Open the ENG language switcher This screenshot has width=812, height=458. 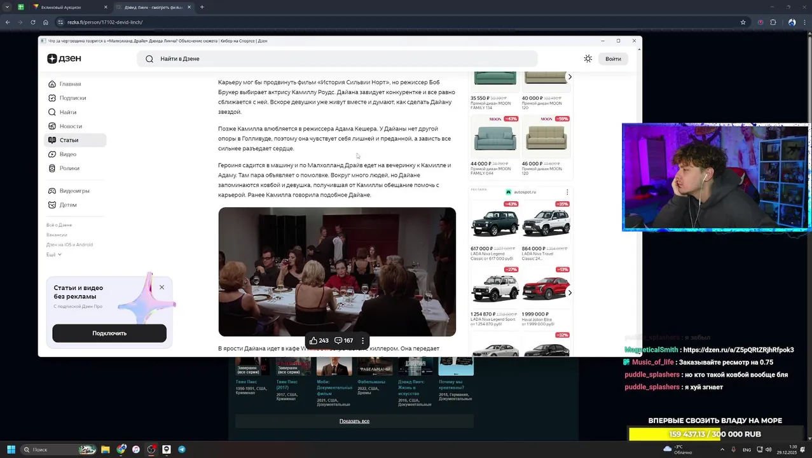pos(747,450)
